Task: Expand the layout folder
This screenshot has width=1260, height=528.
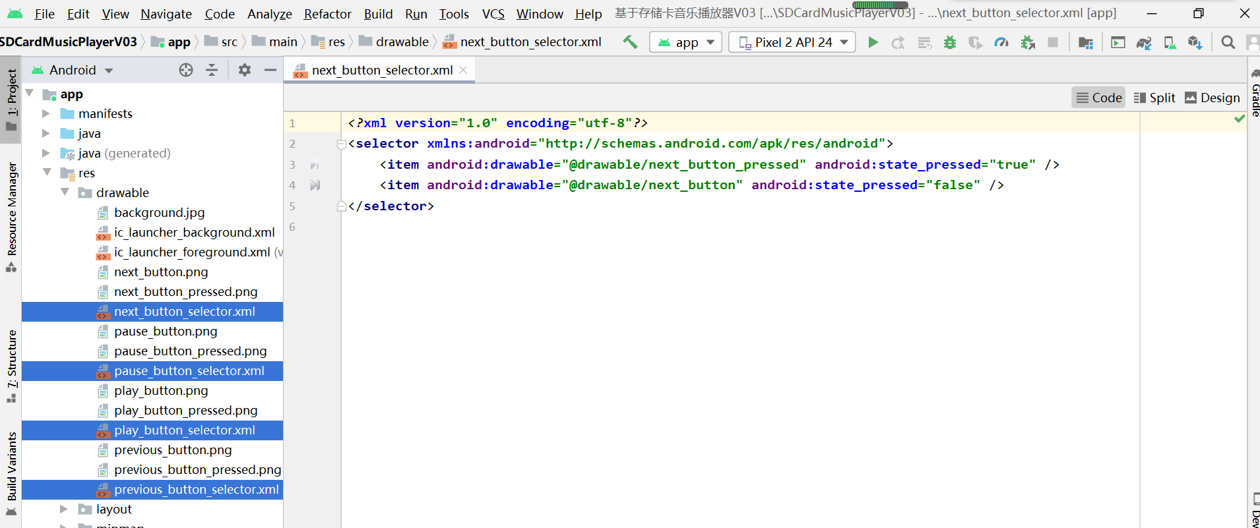Action: coord(64,509)
